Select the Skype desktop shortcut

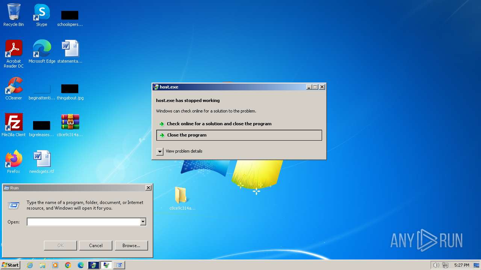coord(42,15)
